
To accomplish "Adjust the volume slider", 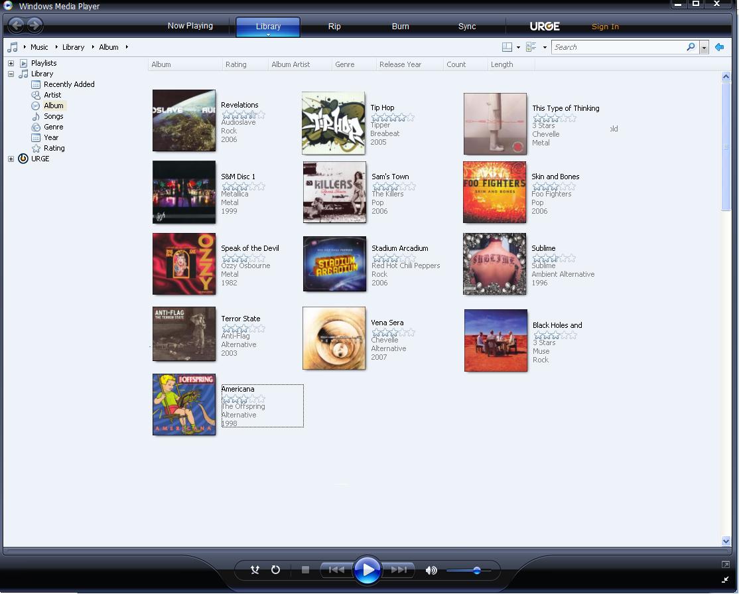I will pyautogui.click(x=469, y=570).
